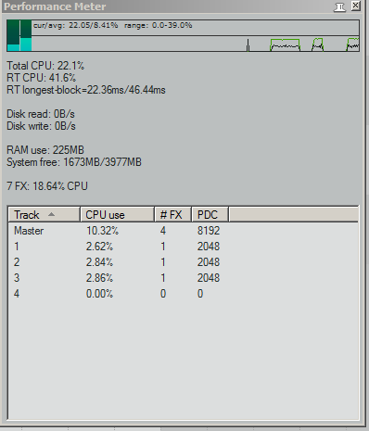Click the RT longest-block line

(86, 90)
